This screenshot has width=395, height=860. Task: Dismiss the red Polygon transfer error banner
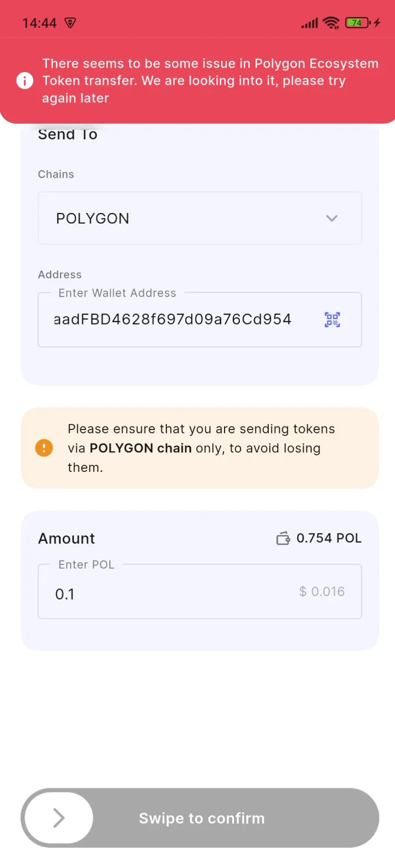tap(209, 80)
